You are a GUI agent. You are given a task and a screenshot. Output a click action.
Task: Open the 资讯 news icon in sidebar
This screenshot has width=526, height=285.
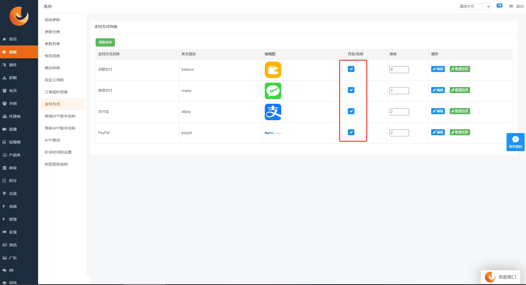pyautogui.click(x=4, y=245)
